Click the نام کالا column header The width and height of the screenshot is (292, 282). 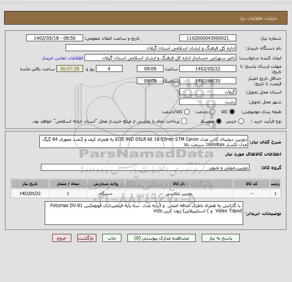point(179,184)
